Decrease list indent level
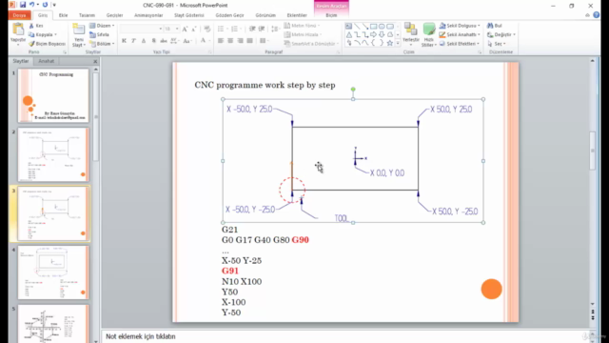The height and width of the screenshot is (343, 609). [x=252, y=29]
